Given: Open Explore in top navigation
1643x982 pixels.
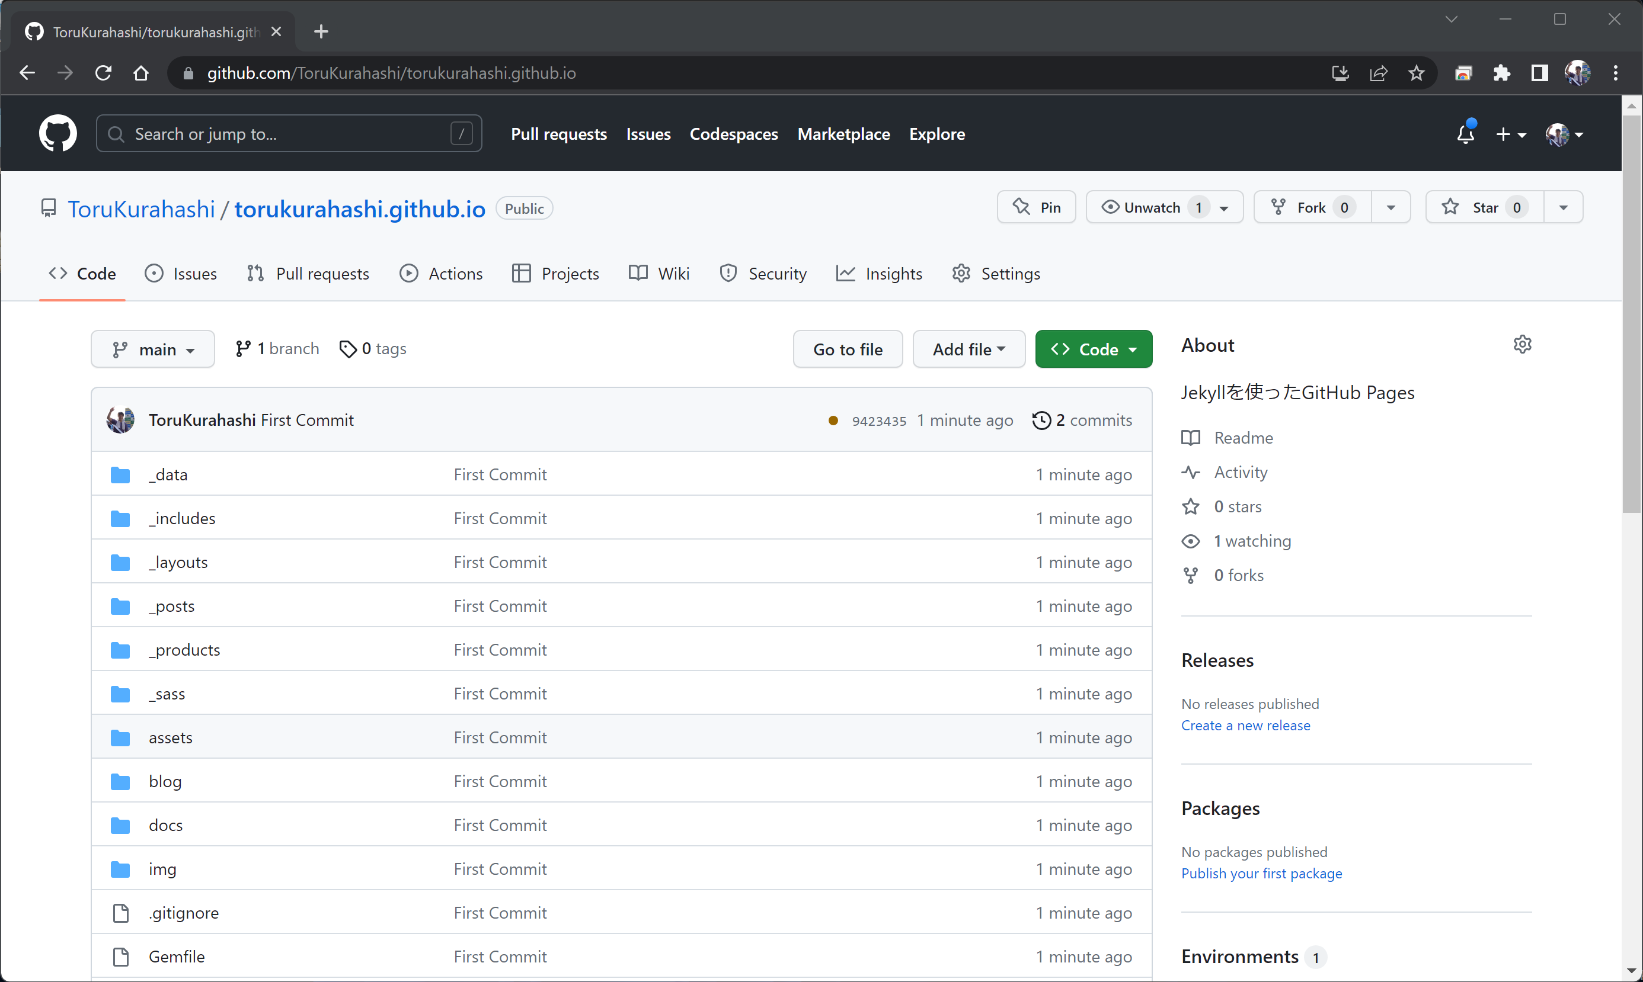Looking at the screenshot, I should (x=937, y=134).
